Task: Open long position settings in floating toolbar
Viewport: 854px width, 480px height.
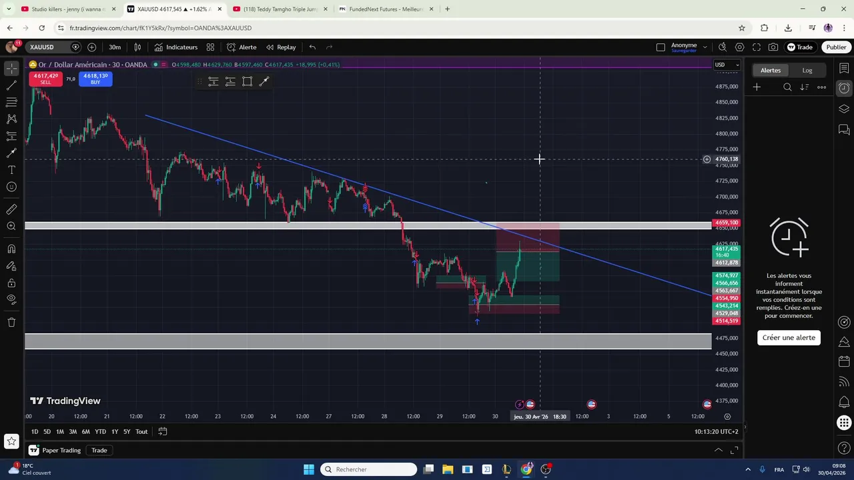Action: click(213, 81)
